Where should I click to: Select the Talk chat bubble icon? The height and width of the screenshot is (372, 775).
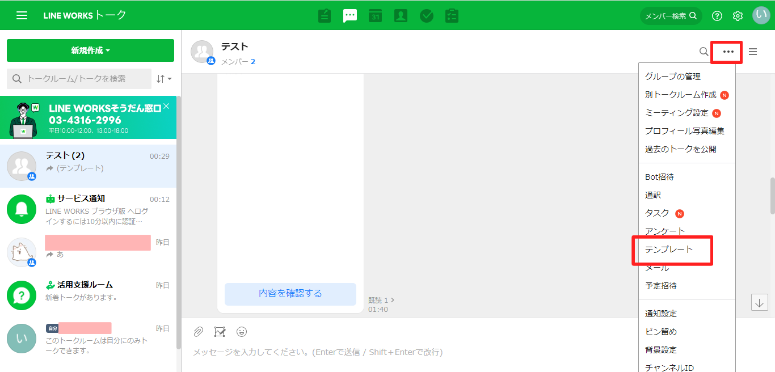(x=350, y=15)
